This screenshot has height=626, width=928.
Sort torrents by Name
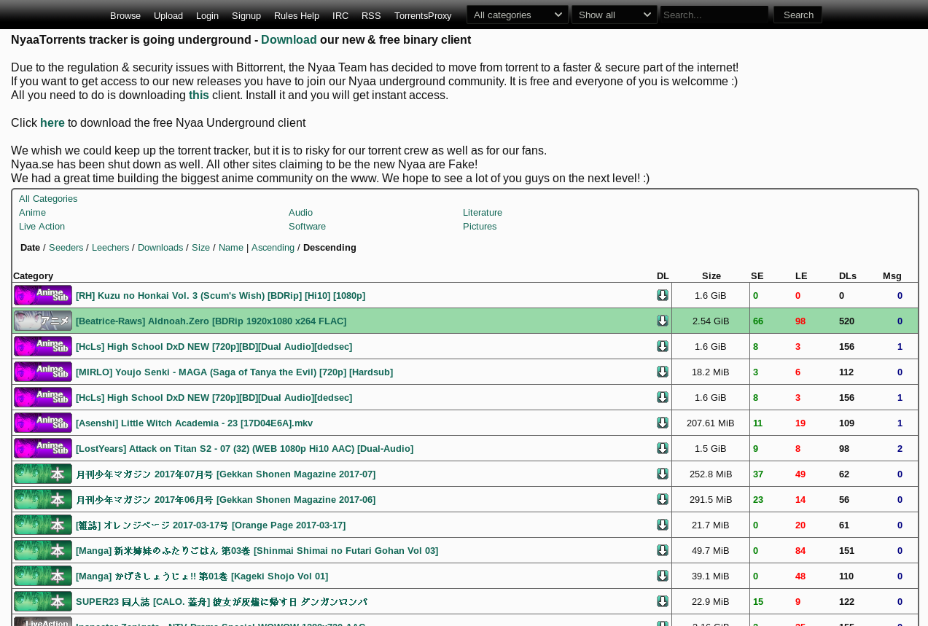tap(231, 248)
